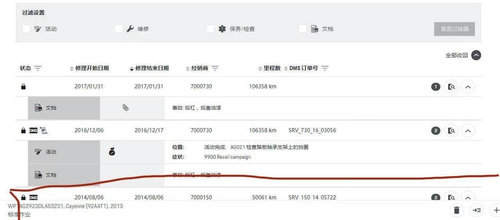Collapse the 2016/12/06 record row
Screen dimensions: 500x220
pyautogui.click(x=468, y=131)
